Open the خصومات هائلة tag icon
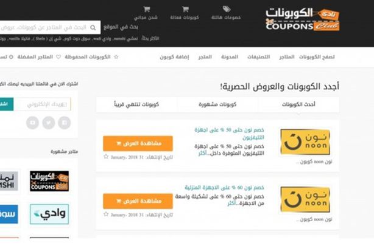 227,9
